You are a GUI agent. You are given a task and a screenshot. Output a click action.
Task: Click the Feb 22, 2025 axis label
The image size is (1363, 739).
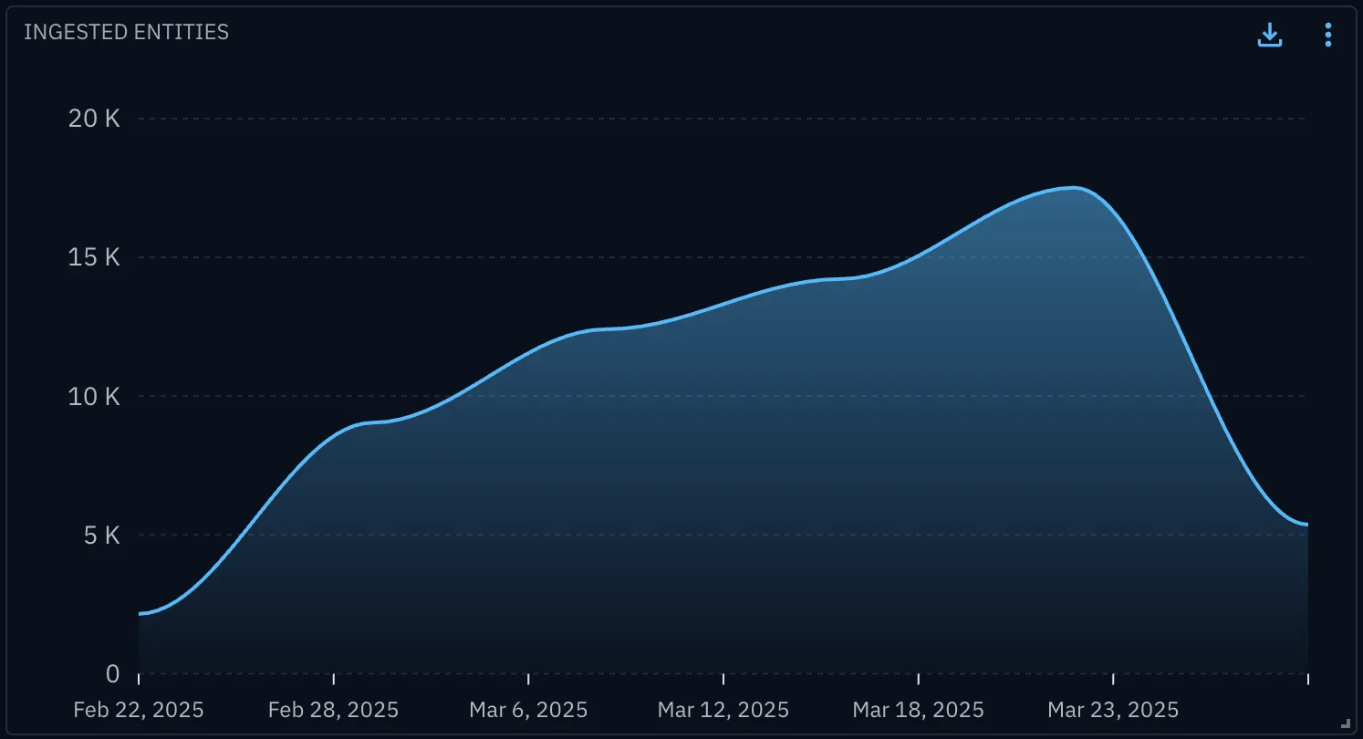click(x=139, y=709)
